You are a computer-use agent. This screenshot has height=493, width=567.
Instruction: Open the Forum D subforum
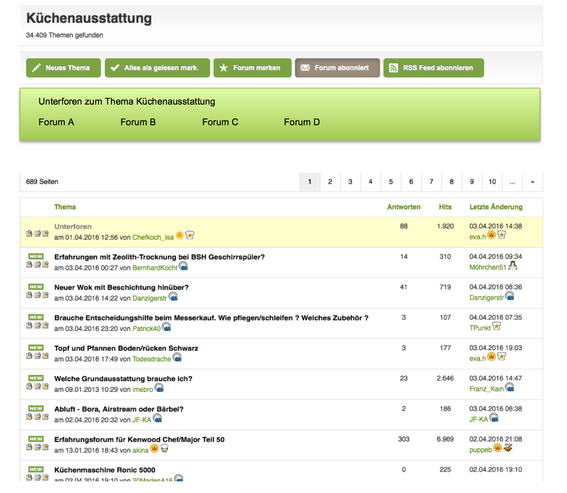click(302, 122)
